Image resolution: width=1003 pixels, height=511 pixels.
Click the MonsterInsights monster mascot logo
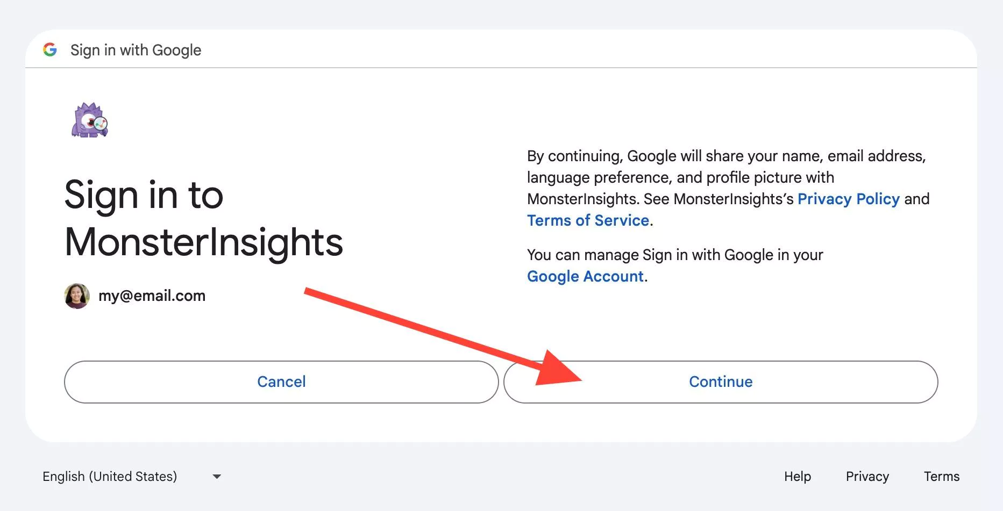(90, 120)
